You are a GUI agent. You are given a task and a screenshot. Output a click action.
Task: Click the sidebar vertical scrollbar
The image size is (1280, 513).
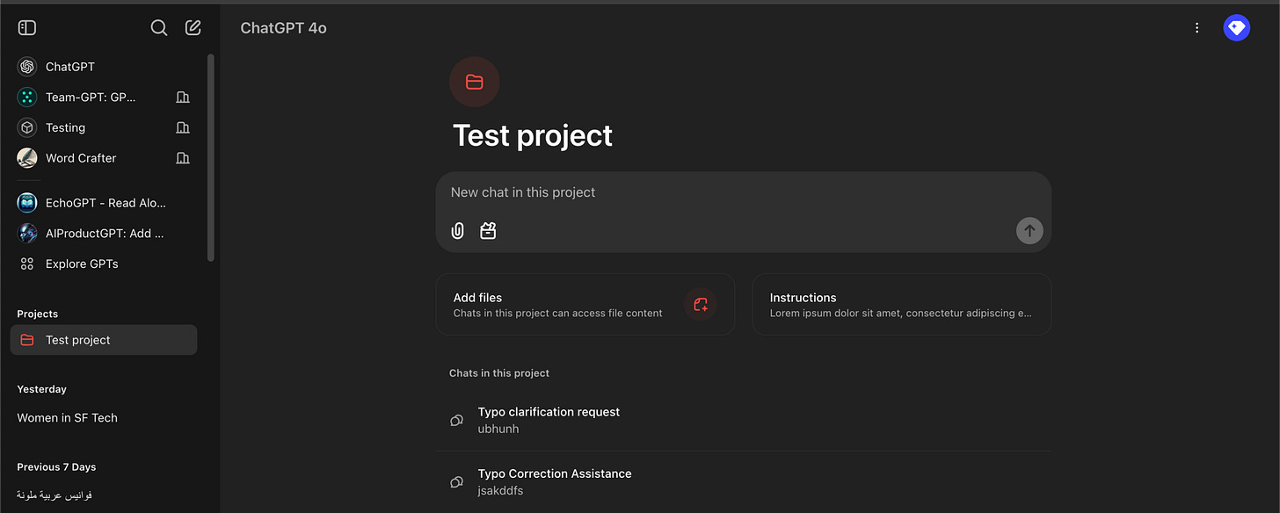211,158
